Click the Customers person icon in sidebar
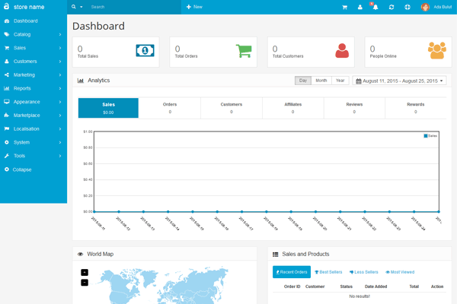This screenshot has width=457, height=304. (x=7, y=62)
